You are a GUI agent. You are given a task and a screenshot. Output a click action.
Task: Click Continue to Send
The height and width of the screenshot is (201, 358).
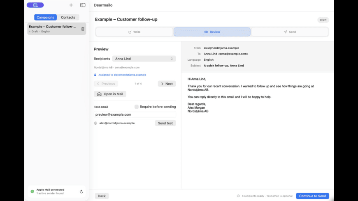313,196
